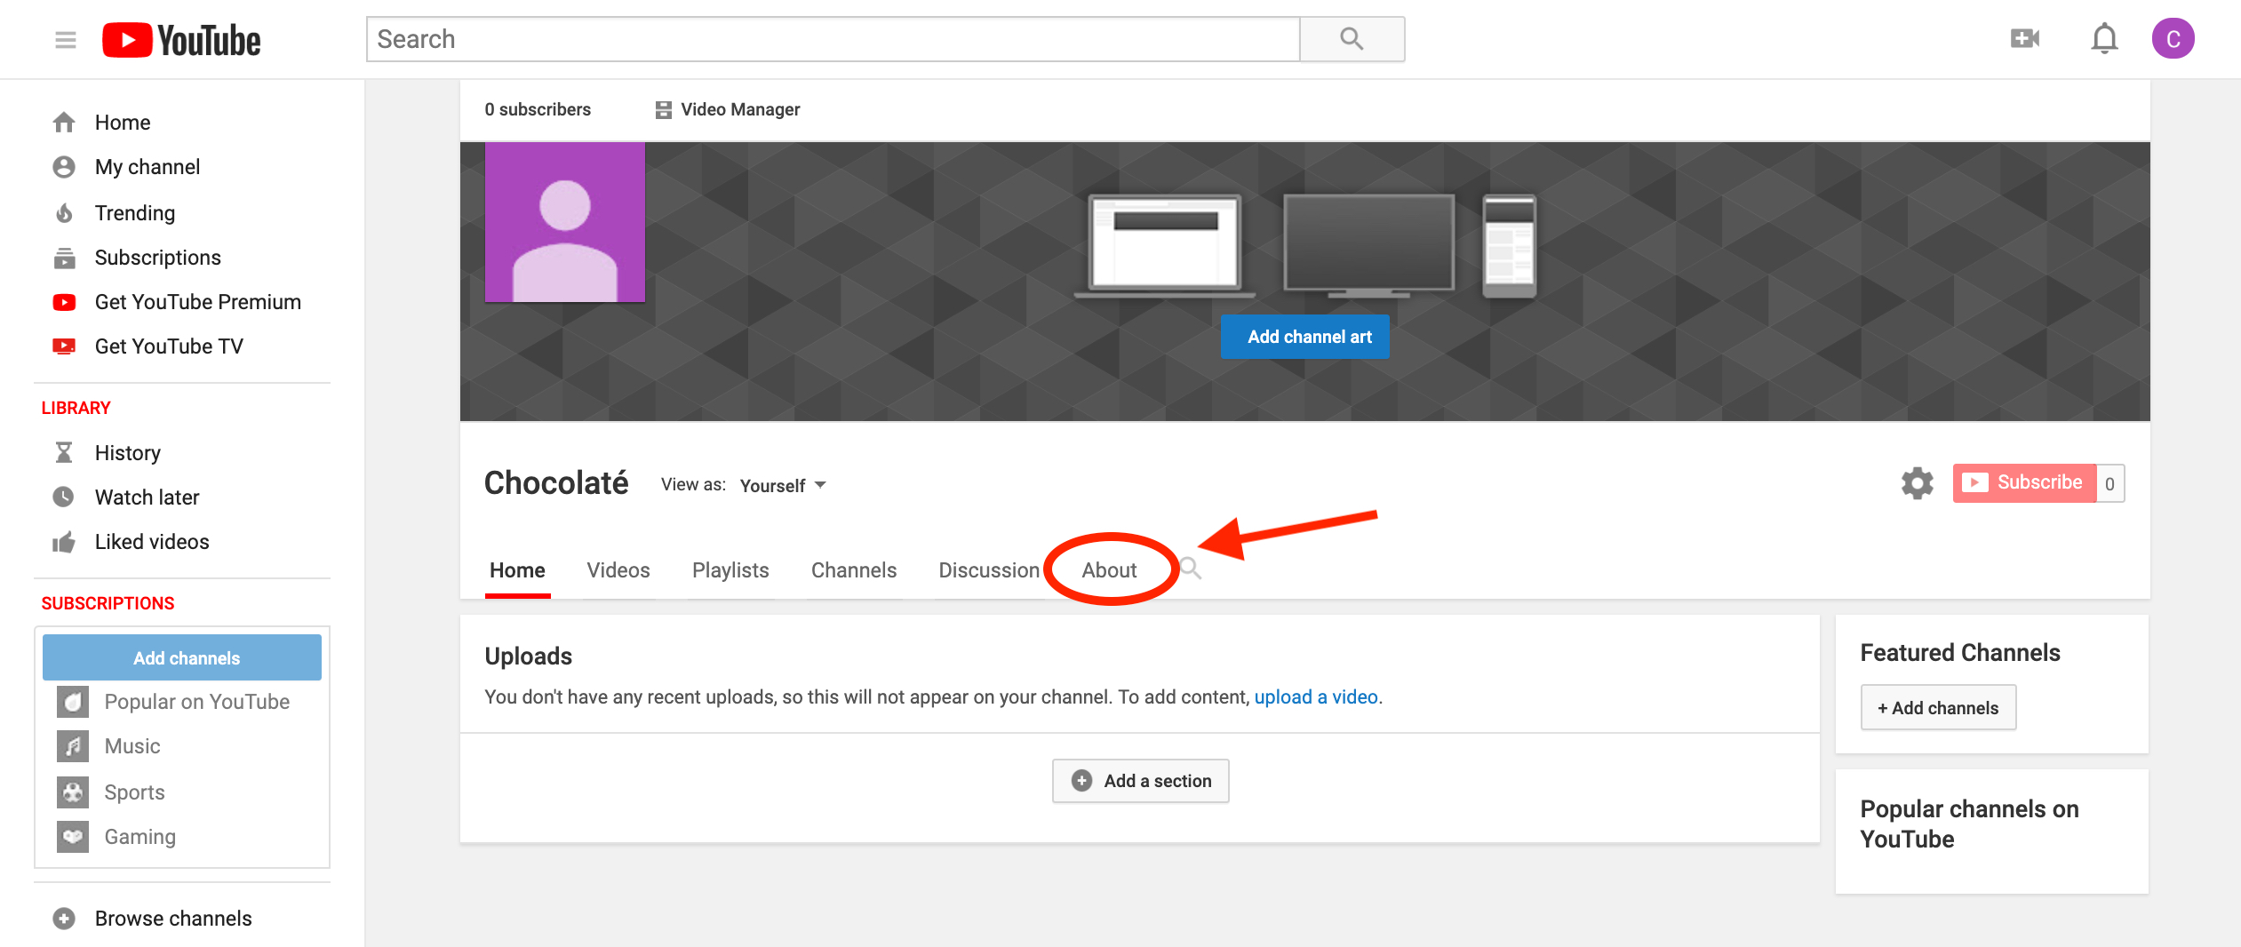
Task: Switch to the Channels tab
Action: point(854,570)
